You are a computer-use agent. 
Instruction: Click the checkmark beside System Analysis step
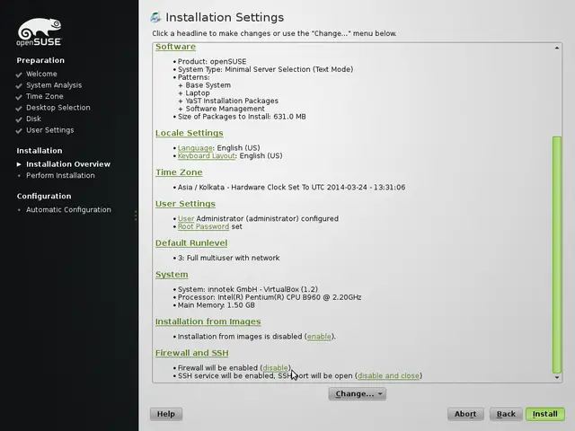[x=19, y=86]
